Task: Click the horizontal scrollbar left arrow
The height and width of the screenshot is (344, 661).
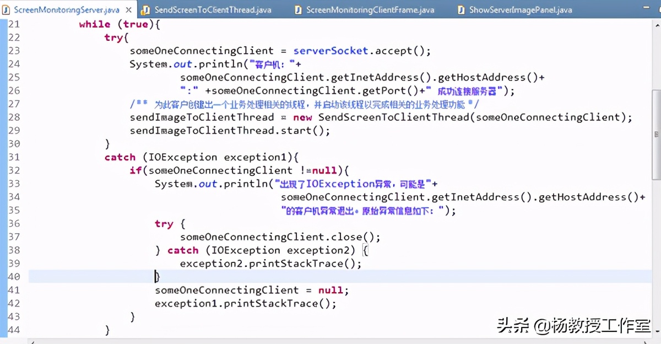Action: click(x=32, y=342)
